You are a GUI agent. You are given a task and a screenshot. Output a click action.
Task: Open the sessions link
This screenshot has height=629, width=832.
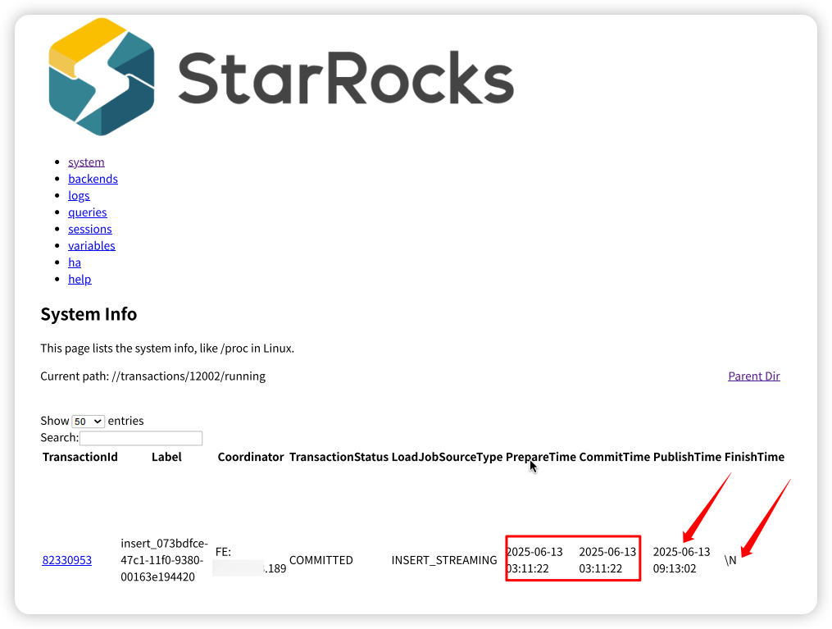89,229
